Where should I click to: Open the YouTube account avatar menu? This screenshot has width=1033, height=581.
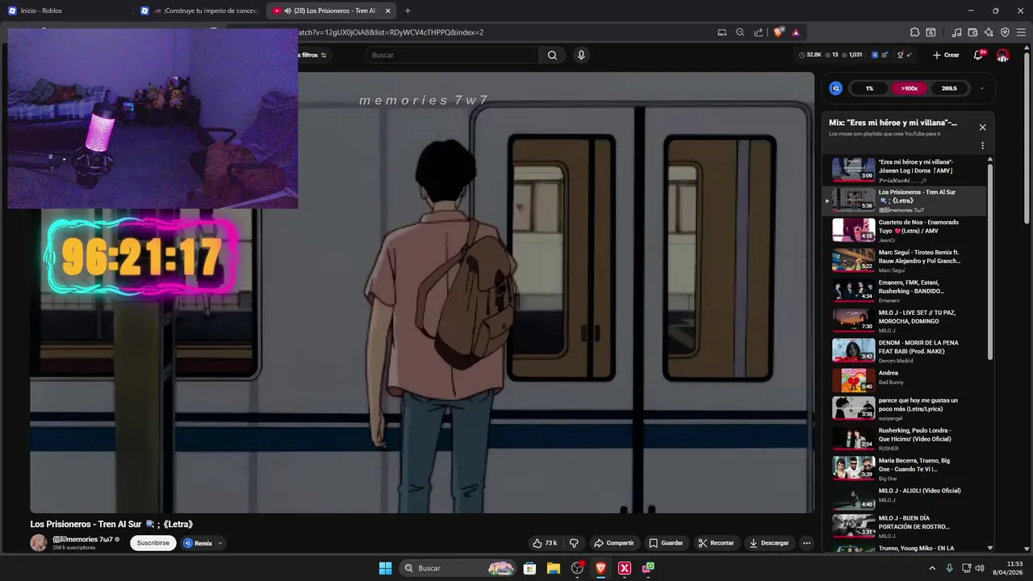coord(1002,55)
